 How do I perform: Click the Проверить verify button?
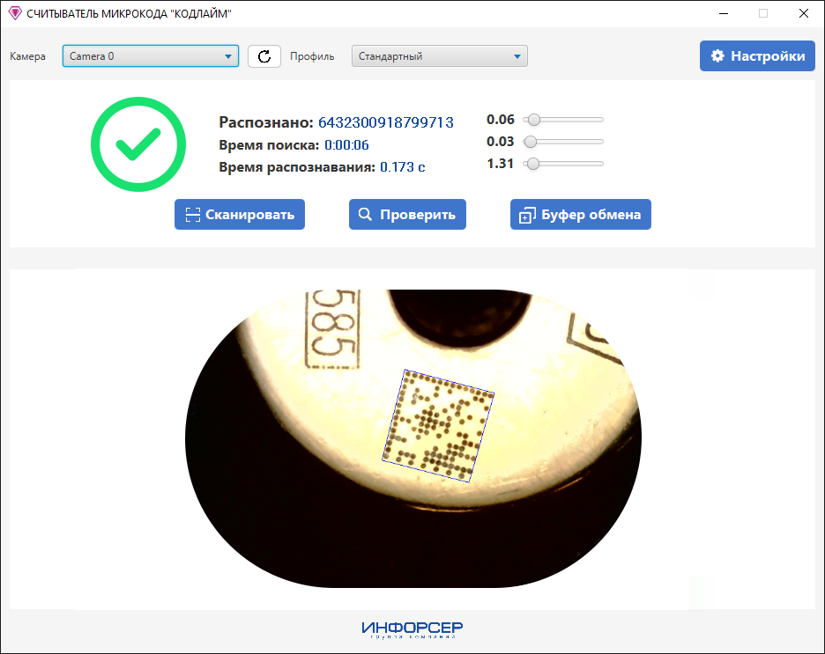coord(407,214)
